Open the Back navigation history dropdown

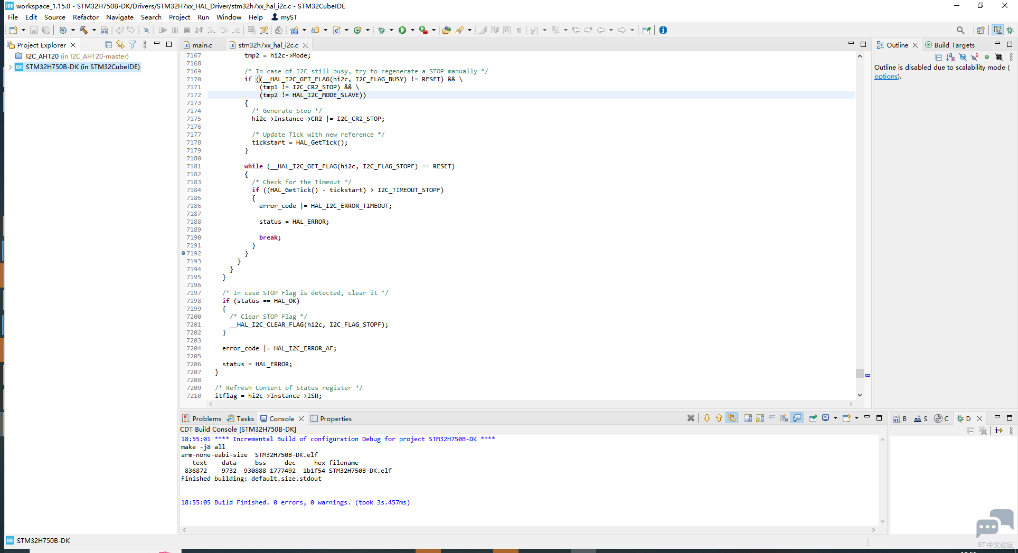(x=611, y=30)
